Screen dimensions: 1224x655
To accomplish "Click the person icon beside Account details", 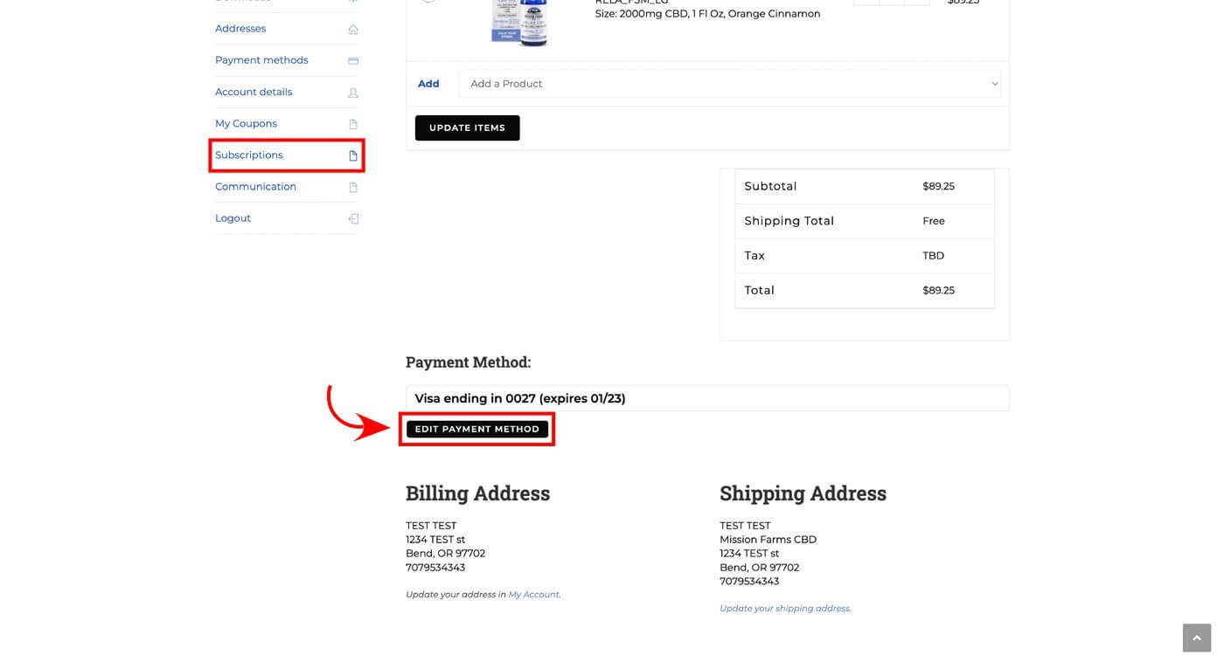I will point(353,93).
